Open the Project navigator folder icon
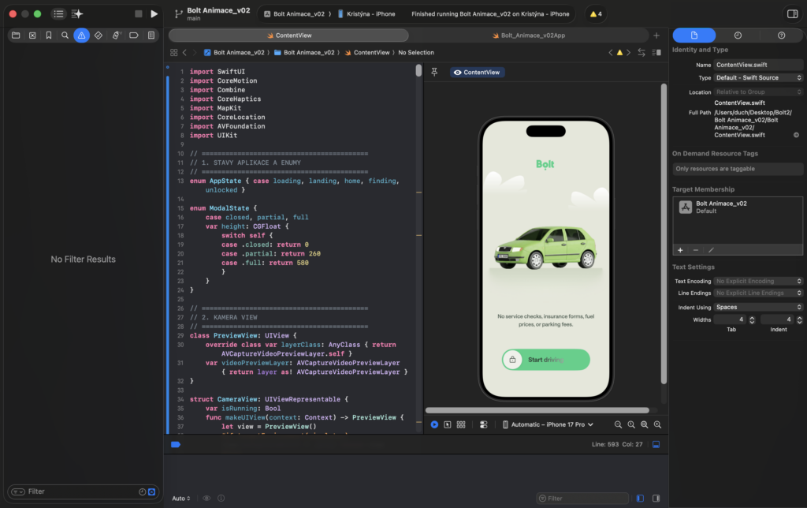 (15, 35)
